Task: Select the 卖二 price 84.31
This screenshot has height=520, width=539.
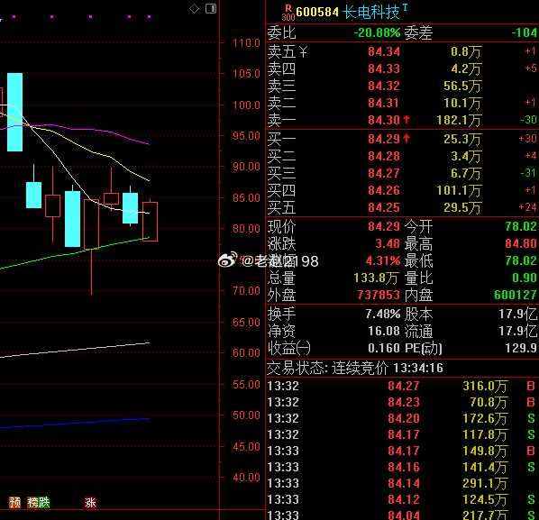Action: pyautogui.click(x=383, y=103)
